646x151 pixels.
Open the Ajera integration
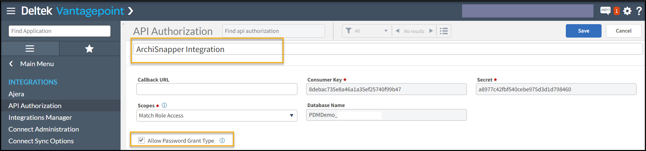pyautogui.click(x=16, y=94)
